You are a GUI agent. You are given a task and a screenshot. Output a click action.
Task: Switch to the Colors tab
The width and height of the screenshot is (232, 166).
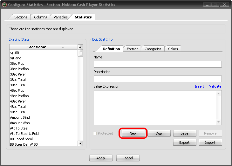pos(173,49)
